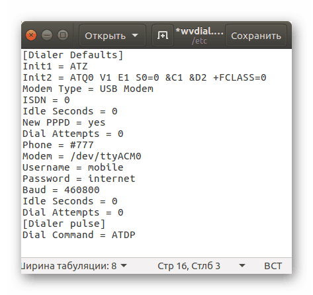Place cursor on Modem Type = USB Modem
This screenshot has height=295, width=313.
(88, 89)
